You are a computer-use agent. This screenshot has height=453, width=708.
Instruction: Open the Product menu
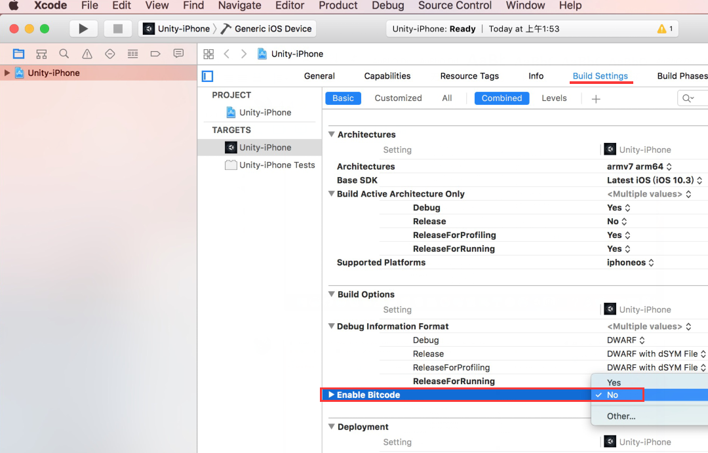[x=338, y=6]
